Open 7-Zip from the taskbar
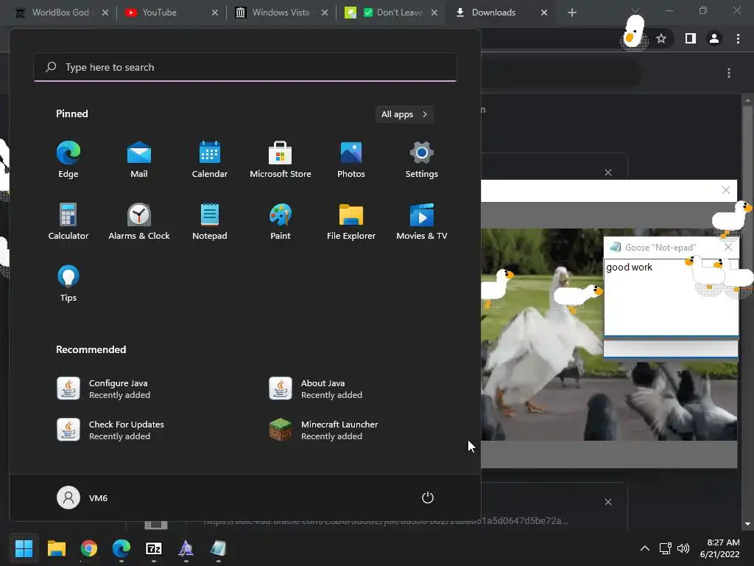 click(153, 548)
